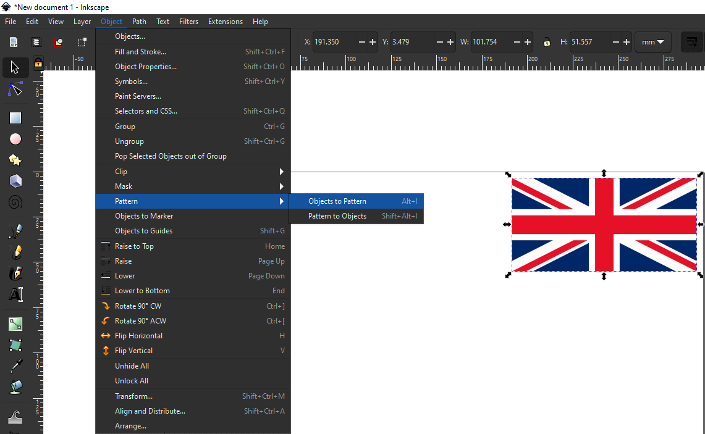Image resolution: width=705 pixels, height=434 pixels.
Task: Choose Transform menu entry
Action: point(193,396)
